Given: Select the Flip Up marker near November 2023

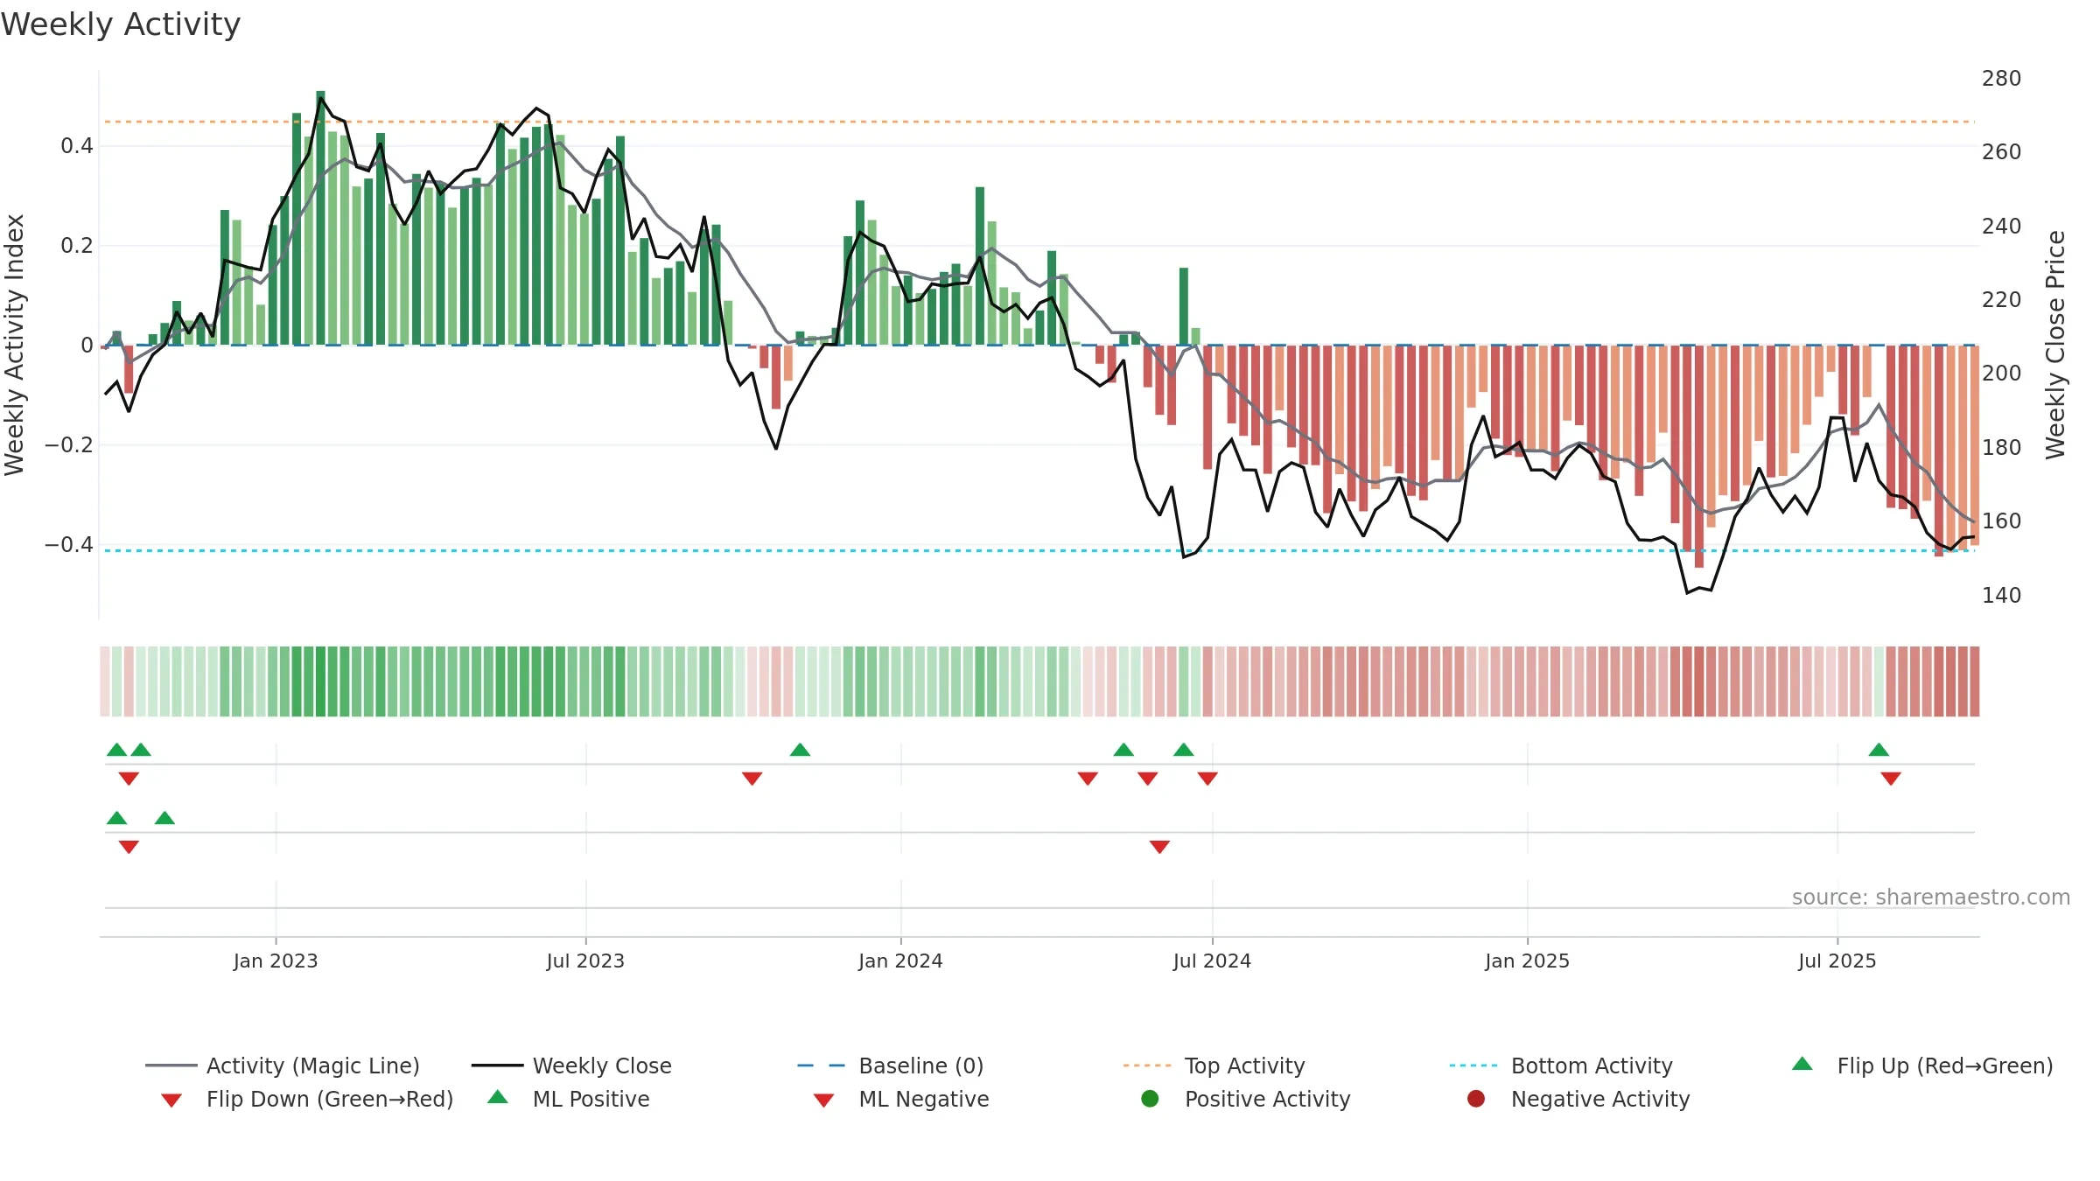Looking at the screenshot, I should [800, 750].
